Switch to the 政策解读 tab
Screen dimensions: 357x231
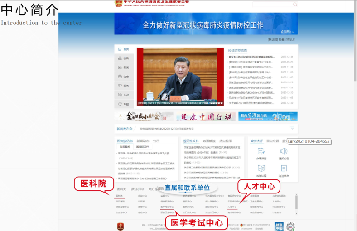209,141
